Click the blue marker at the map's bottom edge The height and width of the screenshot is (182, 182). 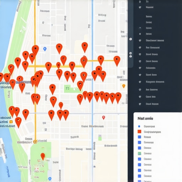click(x=50, y=179)
